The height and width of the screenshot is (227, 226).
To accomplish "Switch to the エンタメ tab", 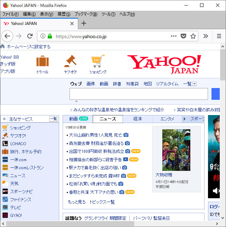I will [167, 119].
